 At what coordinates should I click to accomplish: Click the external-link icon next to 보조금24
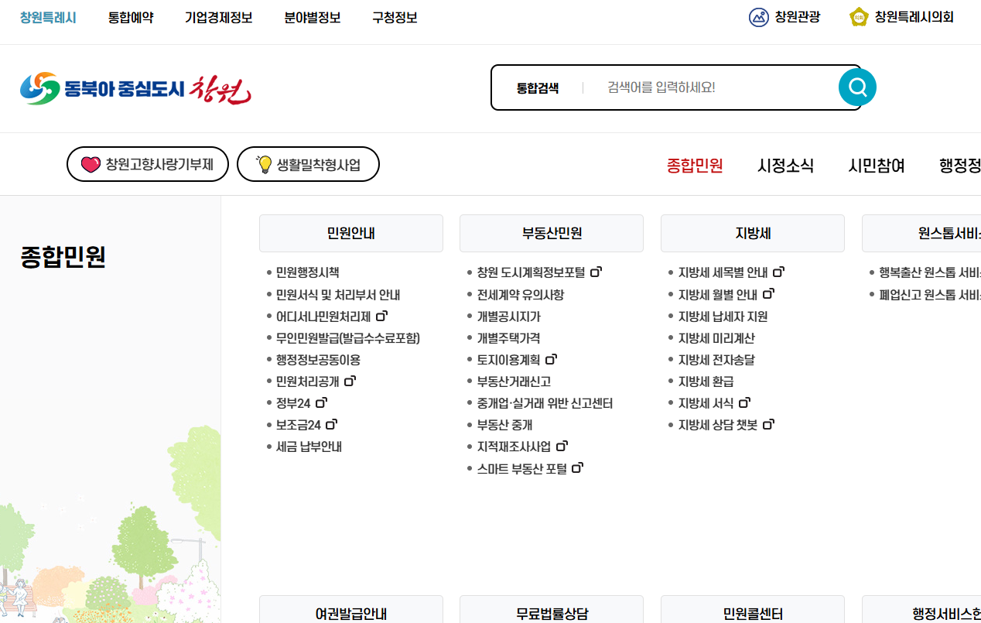[333, 423]
